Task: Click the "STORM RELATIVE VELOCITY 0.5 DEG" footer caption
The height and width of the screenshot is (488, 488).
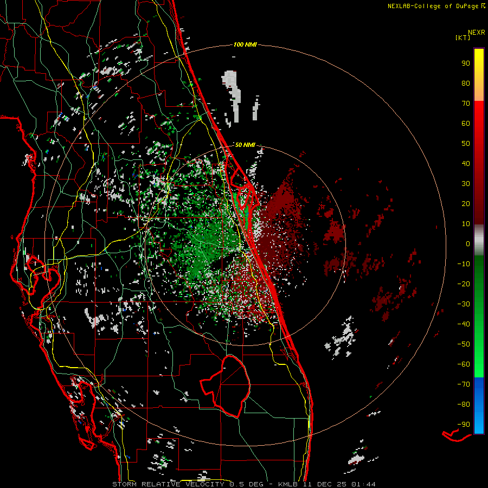Action: [188, 484]
